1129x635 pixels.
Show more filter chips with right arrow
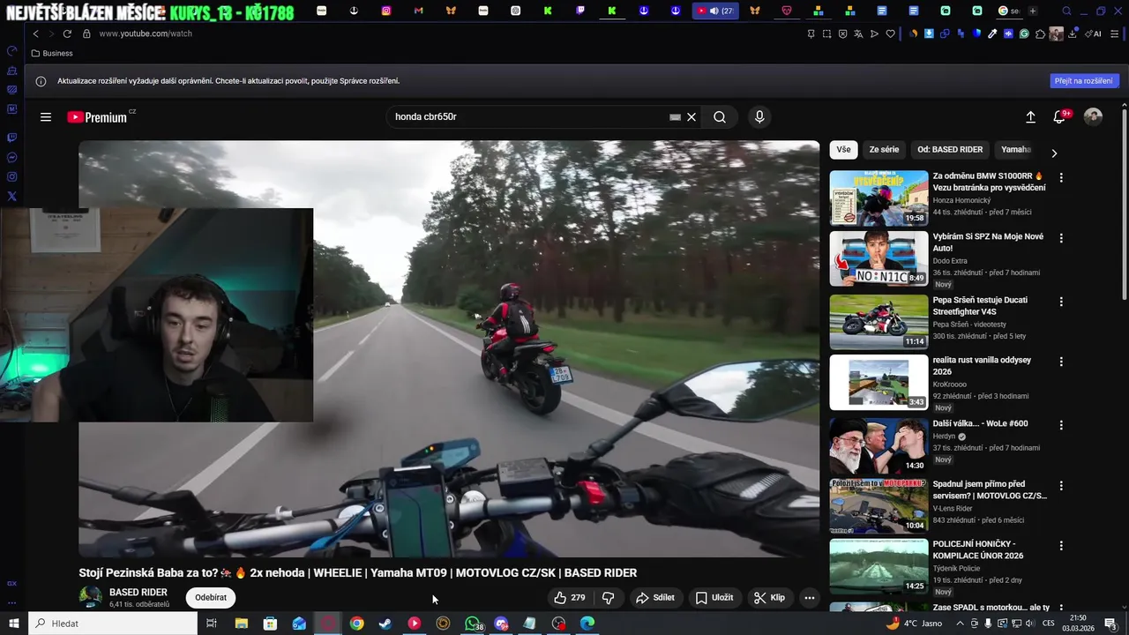[1054, 153]
